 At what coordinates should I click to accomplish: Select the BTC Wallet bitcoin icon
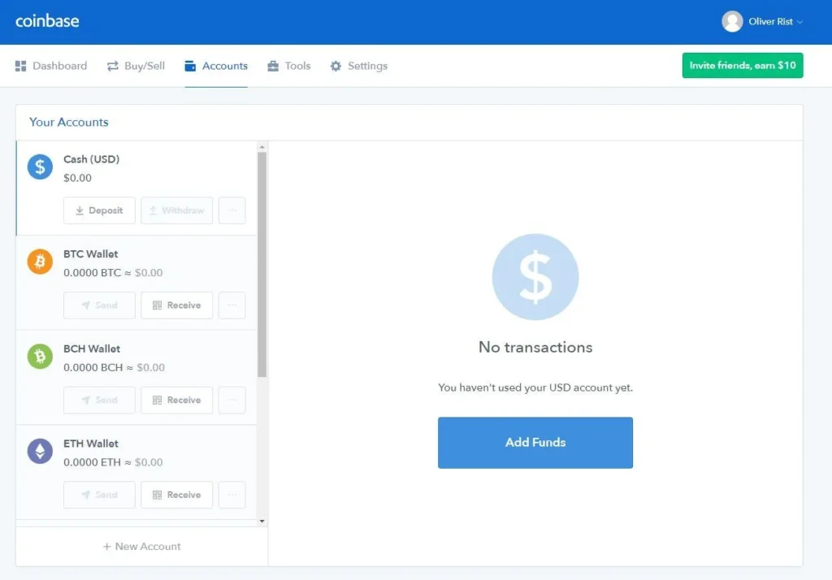pos(40,262)
